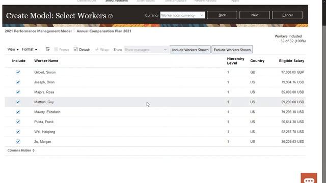Click Columns Hidden 6 footer text
Viewport: 326px width, 183px height.
coord(21,150)
